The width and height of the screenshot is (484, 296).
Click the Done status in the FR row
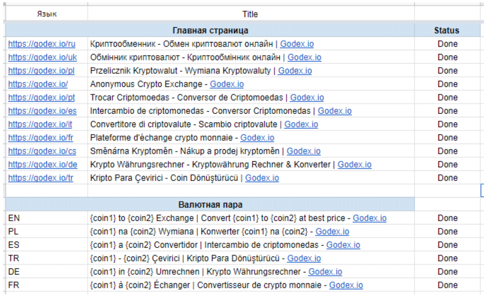[448, 285]
